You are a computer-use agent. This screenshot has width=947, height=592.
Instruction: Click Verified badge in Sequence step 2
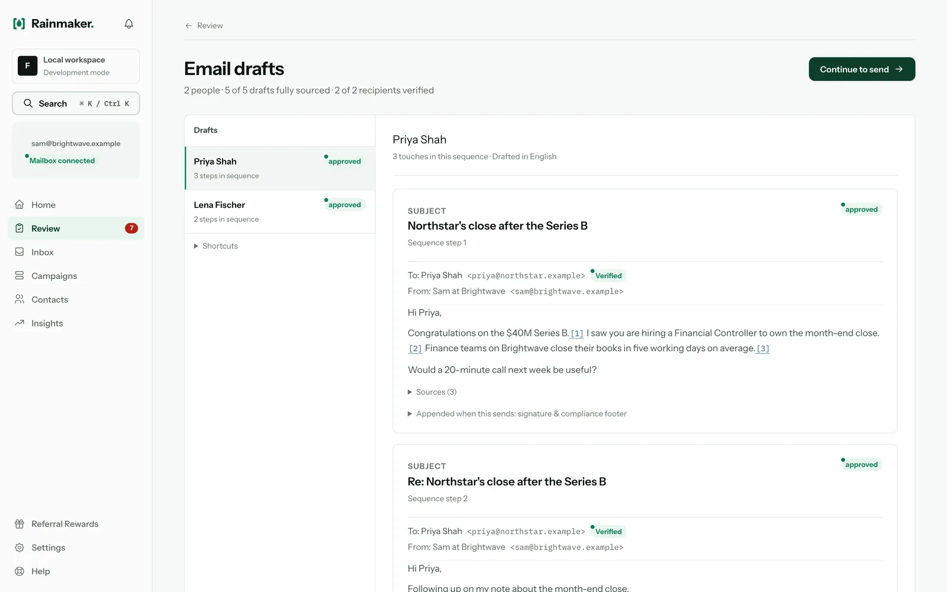(608, 531)
